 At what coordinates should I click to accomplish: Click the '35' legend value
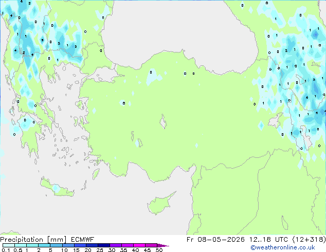coord(123,250)
